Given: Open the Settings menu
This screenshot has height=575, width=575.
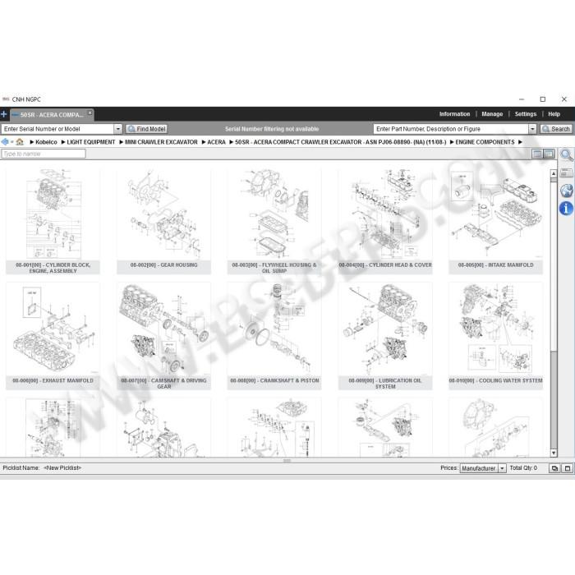Looking at the screenshot, I should point(526,114).
